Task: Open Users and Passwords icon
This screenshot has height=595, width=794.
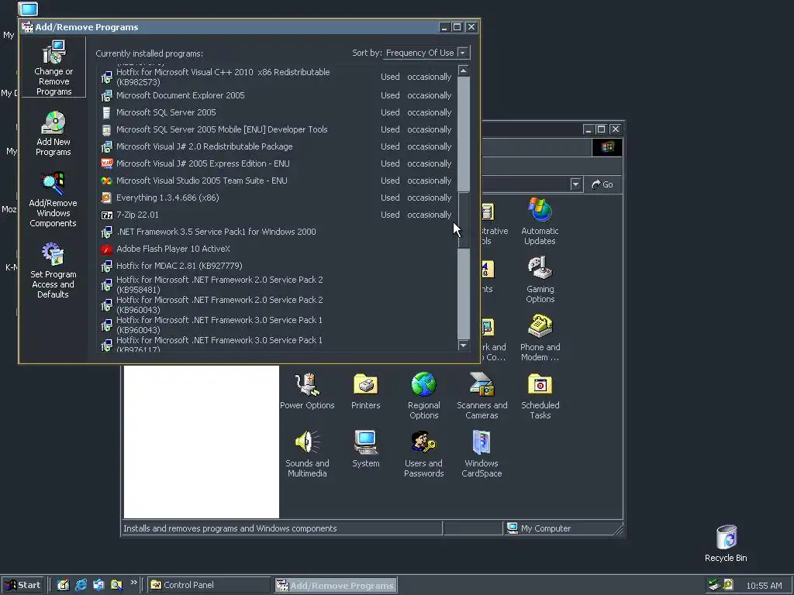Action: (x=424, y=454)
